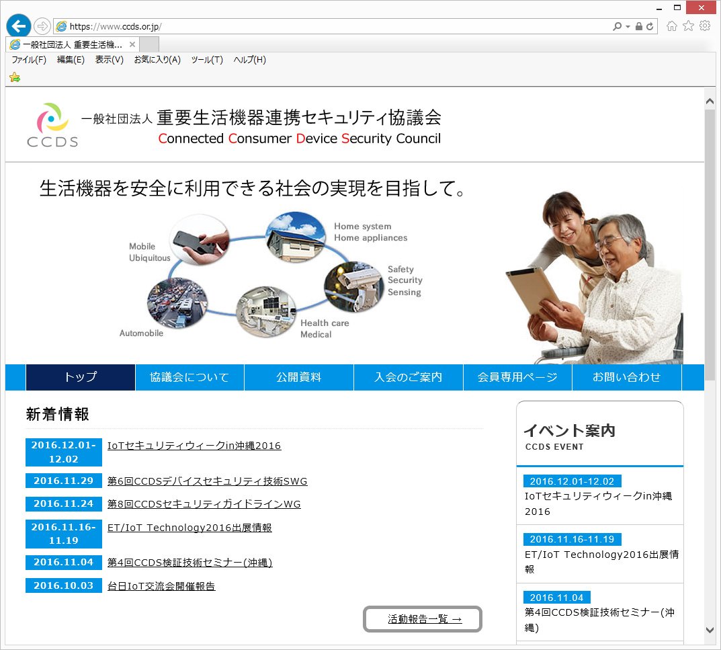Click the 2016.11.24 date label
Image resolution: width=721 pixels, height=650 pixels.
point(63,503)
